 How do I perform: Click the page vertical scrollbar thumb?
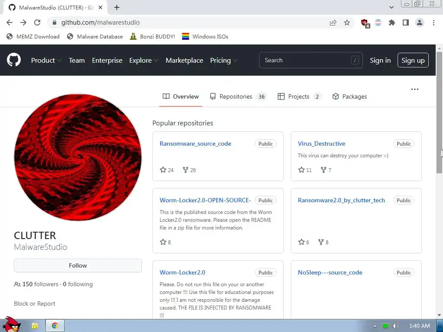pos(440,112)
